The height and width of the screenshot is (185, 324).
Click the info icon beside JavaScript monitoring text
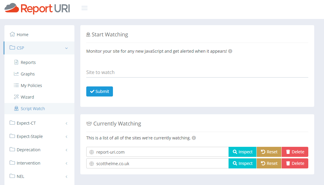tap(230, 51)
